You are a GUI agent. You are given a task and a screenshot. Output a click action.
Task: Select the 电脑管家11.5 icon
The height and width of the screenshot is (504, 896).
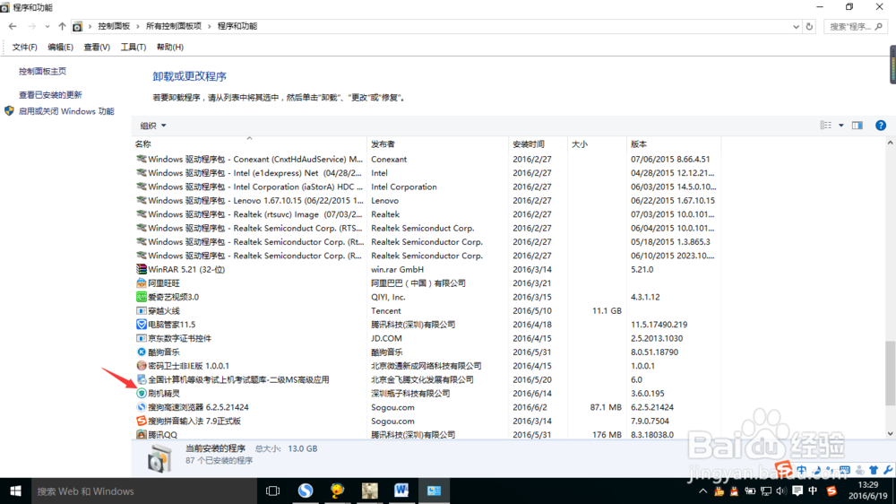coord(142,325)
